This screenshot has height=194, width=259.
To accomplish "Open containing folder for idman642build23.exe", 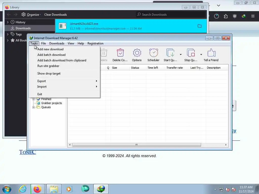I will (x=200, y=26).
